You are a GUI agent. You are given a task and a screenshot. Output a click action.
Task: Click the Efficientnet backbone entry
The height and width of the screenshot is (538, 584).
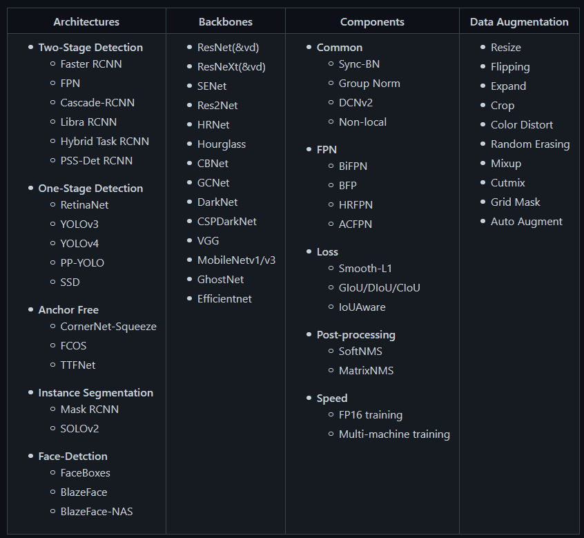pyautogui.click(x=224, y=299)
